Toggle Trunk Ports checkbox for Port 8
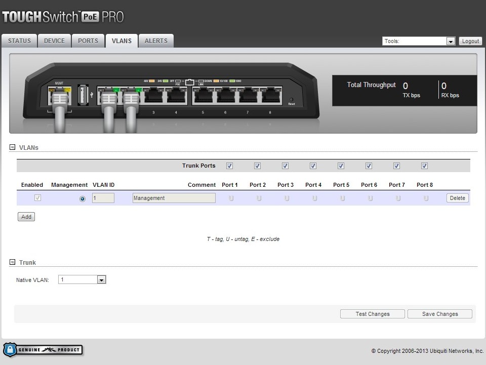This screenshot has height=365, width=486. [424, 166]
